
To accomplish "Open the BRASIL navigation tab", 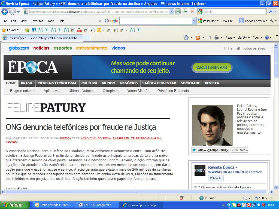I will pos(27,83).
